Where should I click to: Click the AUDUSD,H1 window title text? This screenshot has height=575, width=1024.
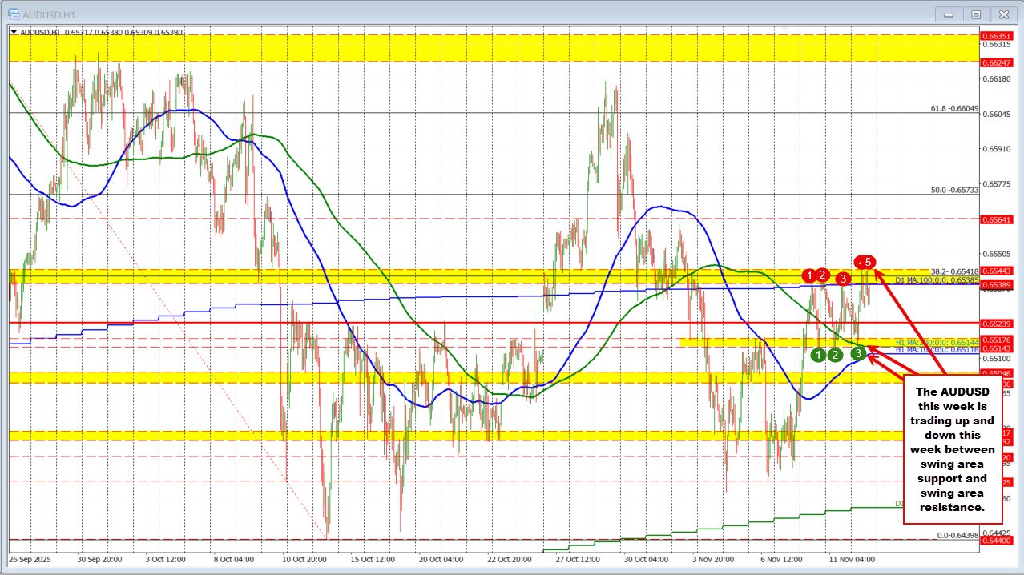(x=50, y=14)
